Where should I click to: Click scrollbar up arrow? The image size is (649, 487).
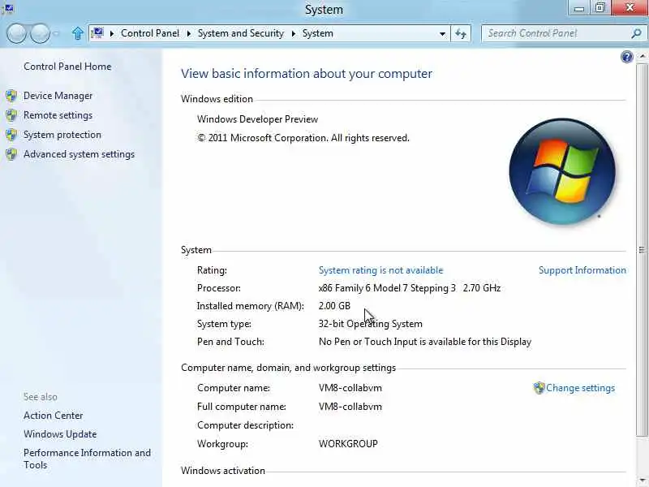point(642,56)
